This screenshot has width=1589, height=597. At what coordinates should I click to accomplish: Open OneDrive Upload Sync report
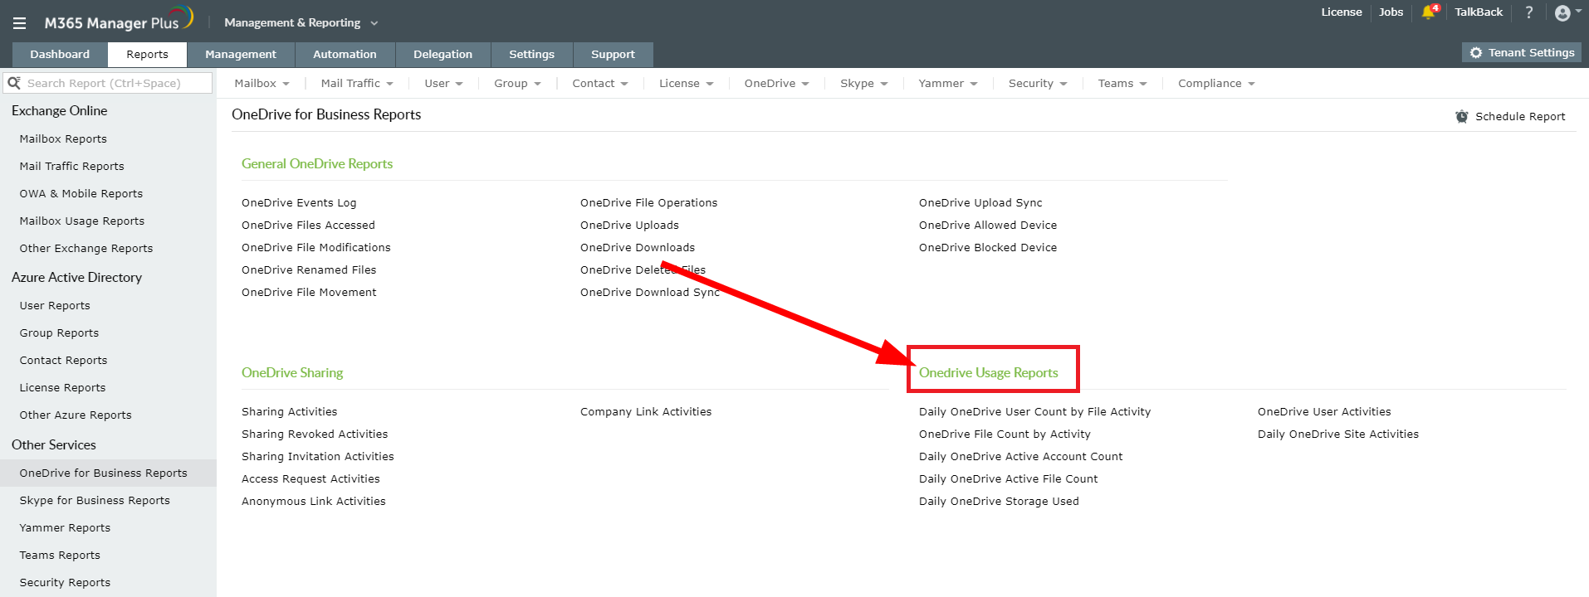(980, 203)
